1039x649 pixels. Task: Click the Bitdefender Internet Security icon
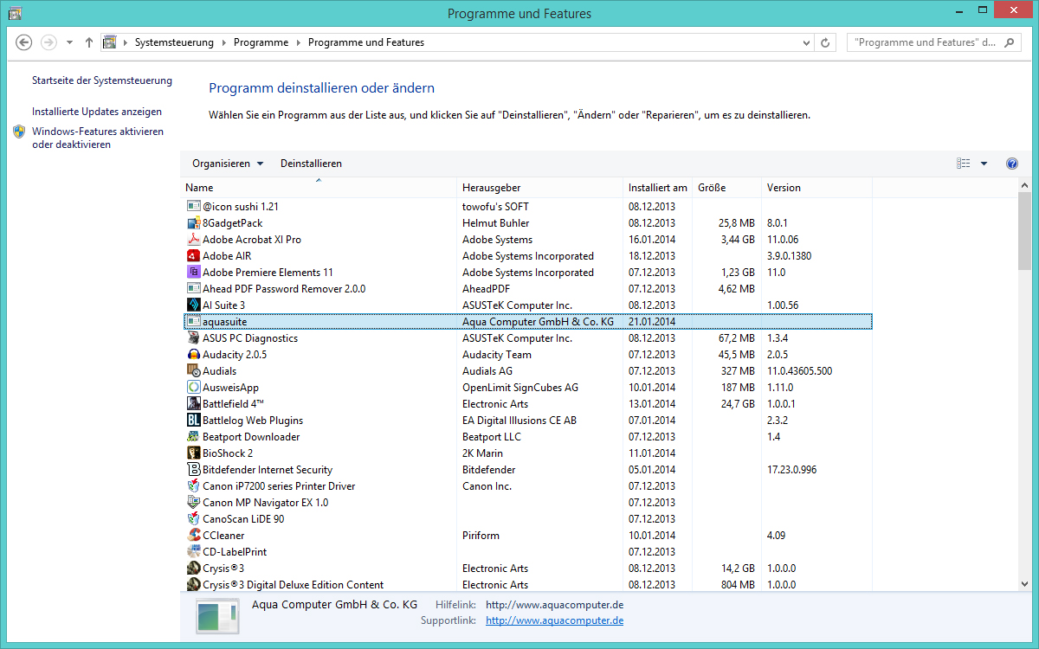194,470
